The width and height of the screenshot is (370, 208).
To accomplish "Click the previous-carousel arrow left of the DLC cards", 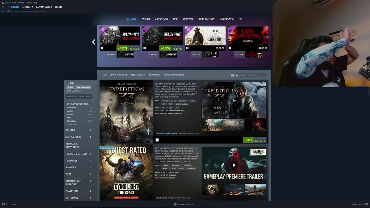I will pos(93,42).
